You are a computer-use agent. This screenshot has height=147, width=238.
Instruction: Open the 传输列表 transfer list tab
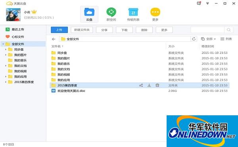click(x=133, y=14)
